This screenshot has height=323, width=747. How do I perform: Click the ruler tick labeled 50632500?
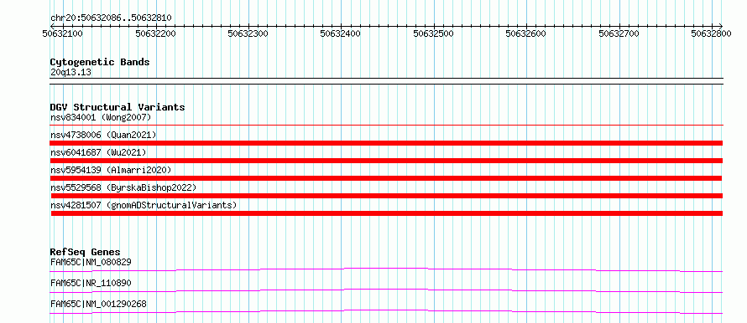click(x=433, y=33)
